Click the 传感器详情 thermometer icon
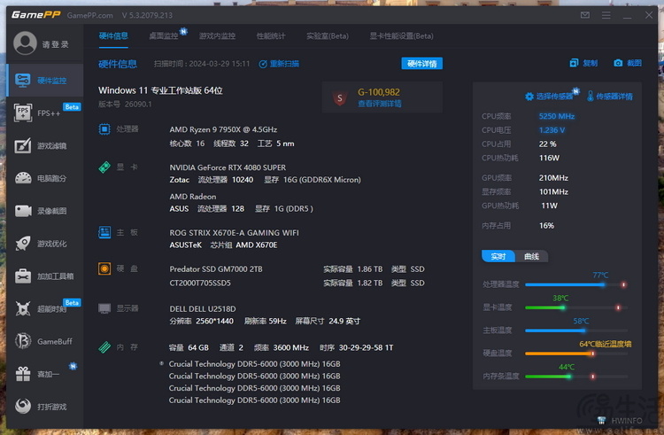The width and height of the screenshot is (664, 435). tap(591, 97)
